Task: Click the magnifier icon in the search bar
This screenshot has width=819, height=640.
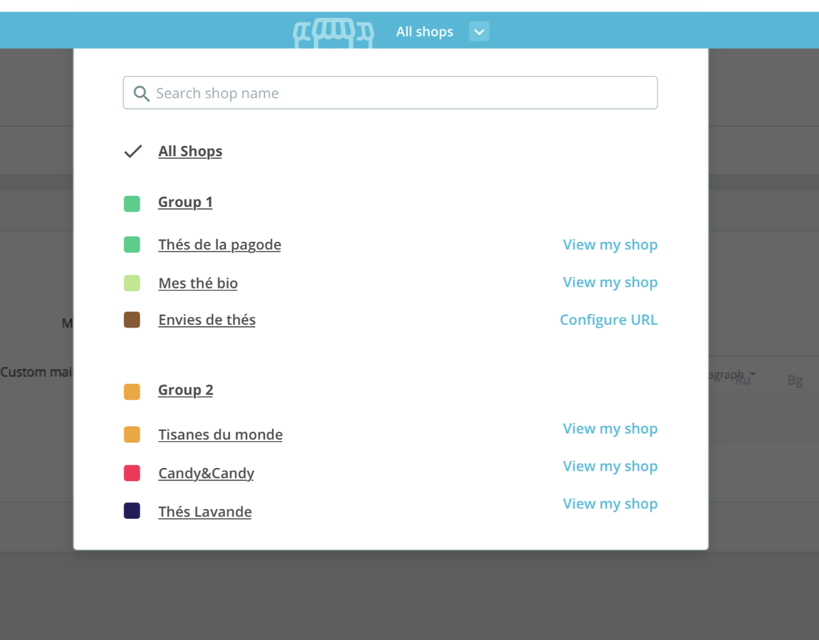Action: point(142,93)
